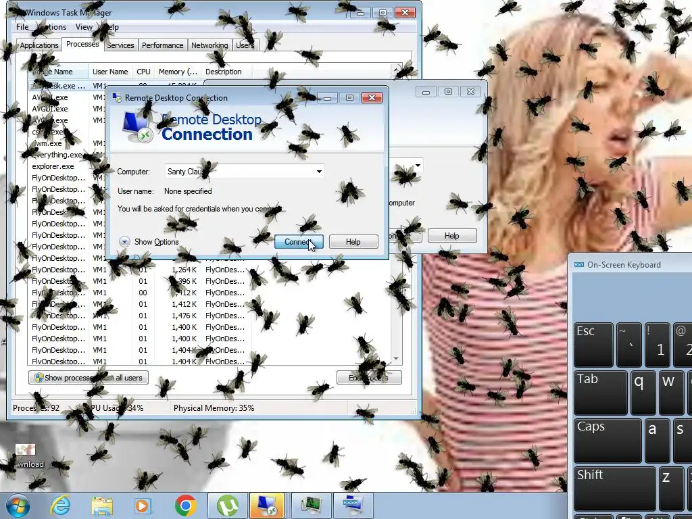Open computer dropdown in back Remote Desktop window
Viewport: 692px width, 519px height.
418,166
